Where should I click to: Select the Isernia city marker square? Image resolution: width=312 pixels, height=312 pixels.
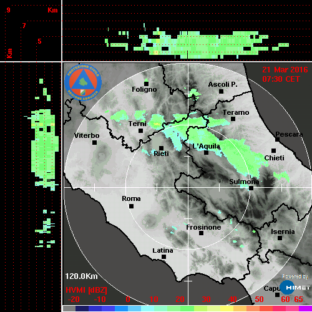(x=280, y=238)
